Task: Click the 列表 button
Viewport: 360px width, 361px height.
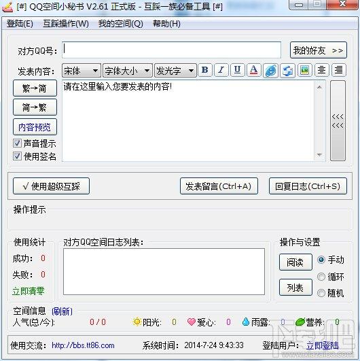Action: click(x=295, y=288)
